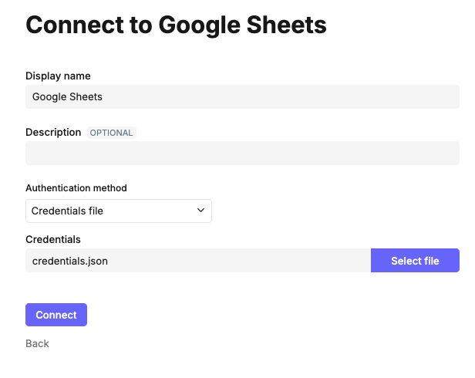The image size is (475, 378).
Task: Click the purple Connect button
Action: click(56, 315)
